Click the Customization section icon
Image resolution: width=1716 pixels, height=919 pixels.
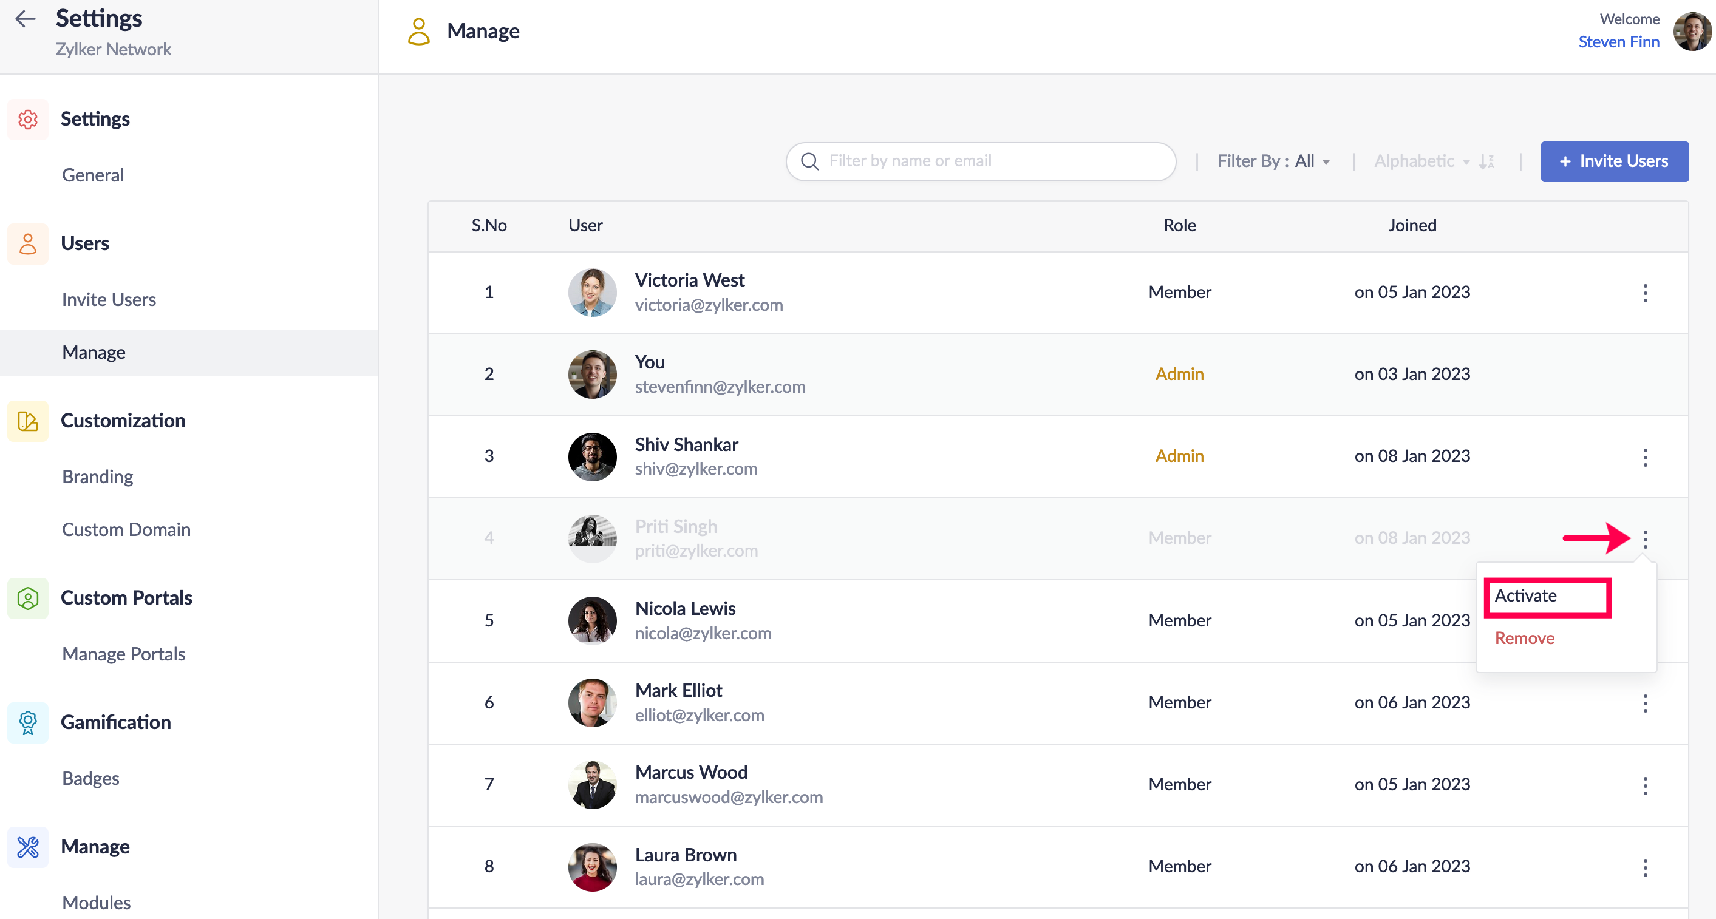28,421
